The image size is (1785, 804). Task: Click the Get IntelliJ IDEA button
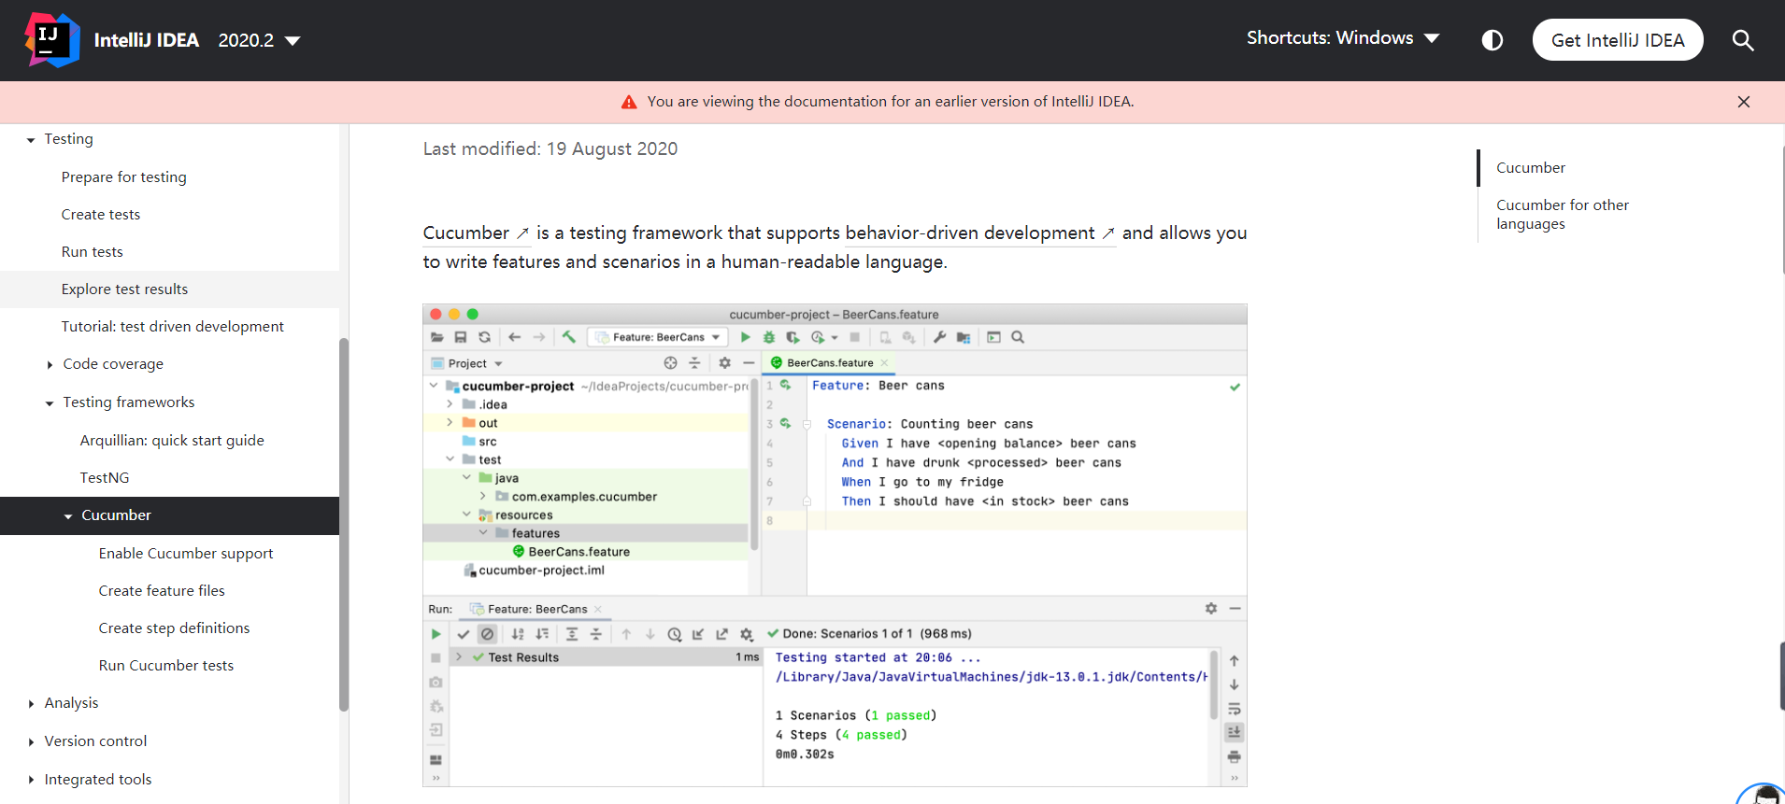click(x=1617, y=40)
